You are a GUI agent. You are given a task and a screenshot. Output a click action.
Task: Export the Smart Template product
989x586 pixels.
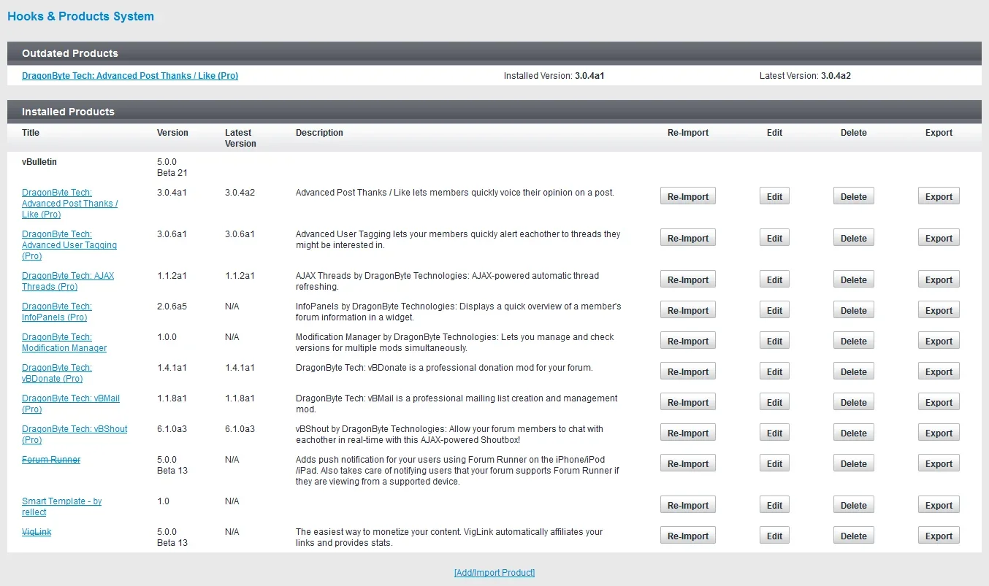[x=939, y=505]
